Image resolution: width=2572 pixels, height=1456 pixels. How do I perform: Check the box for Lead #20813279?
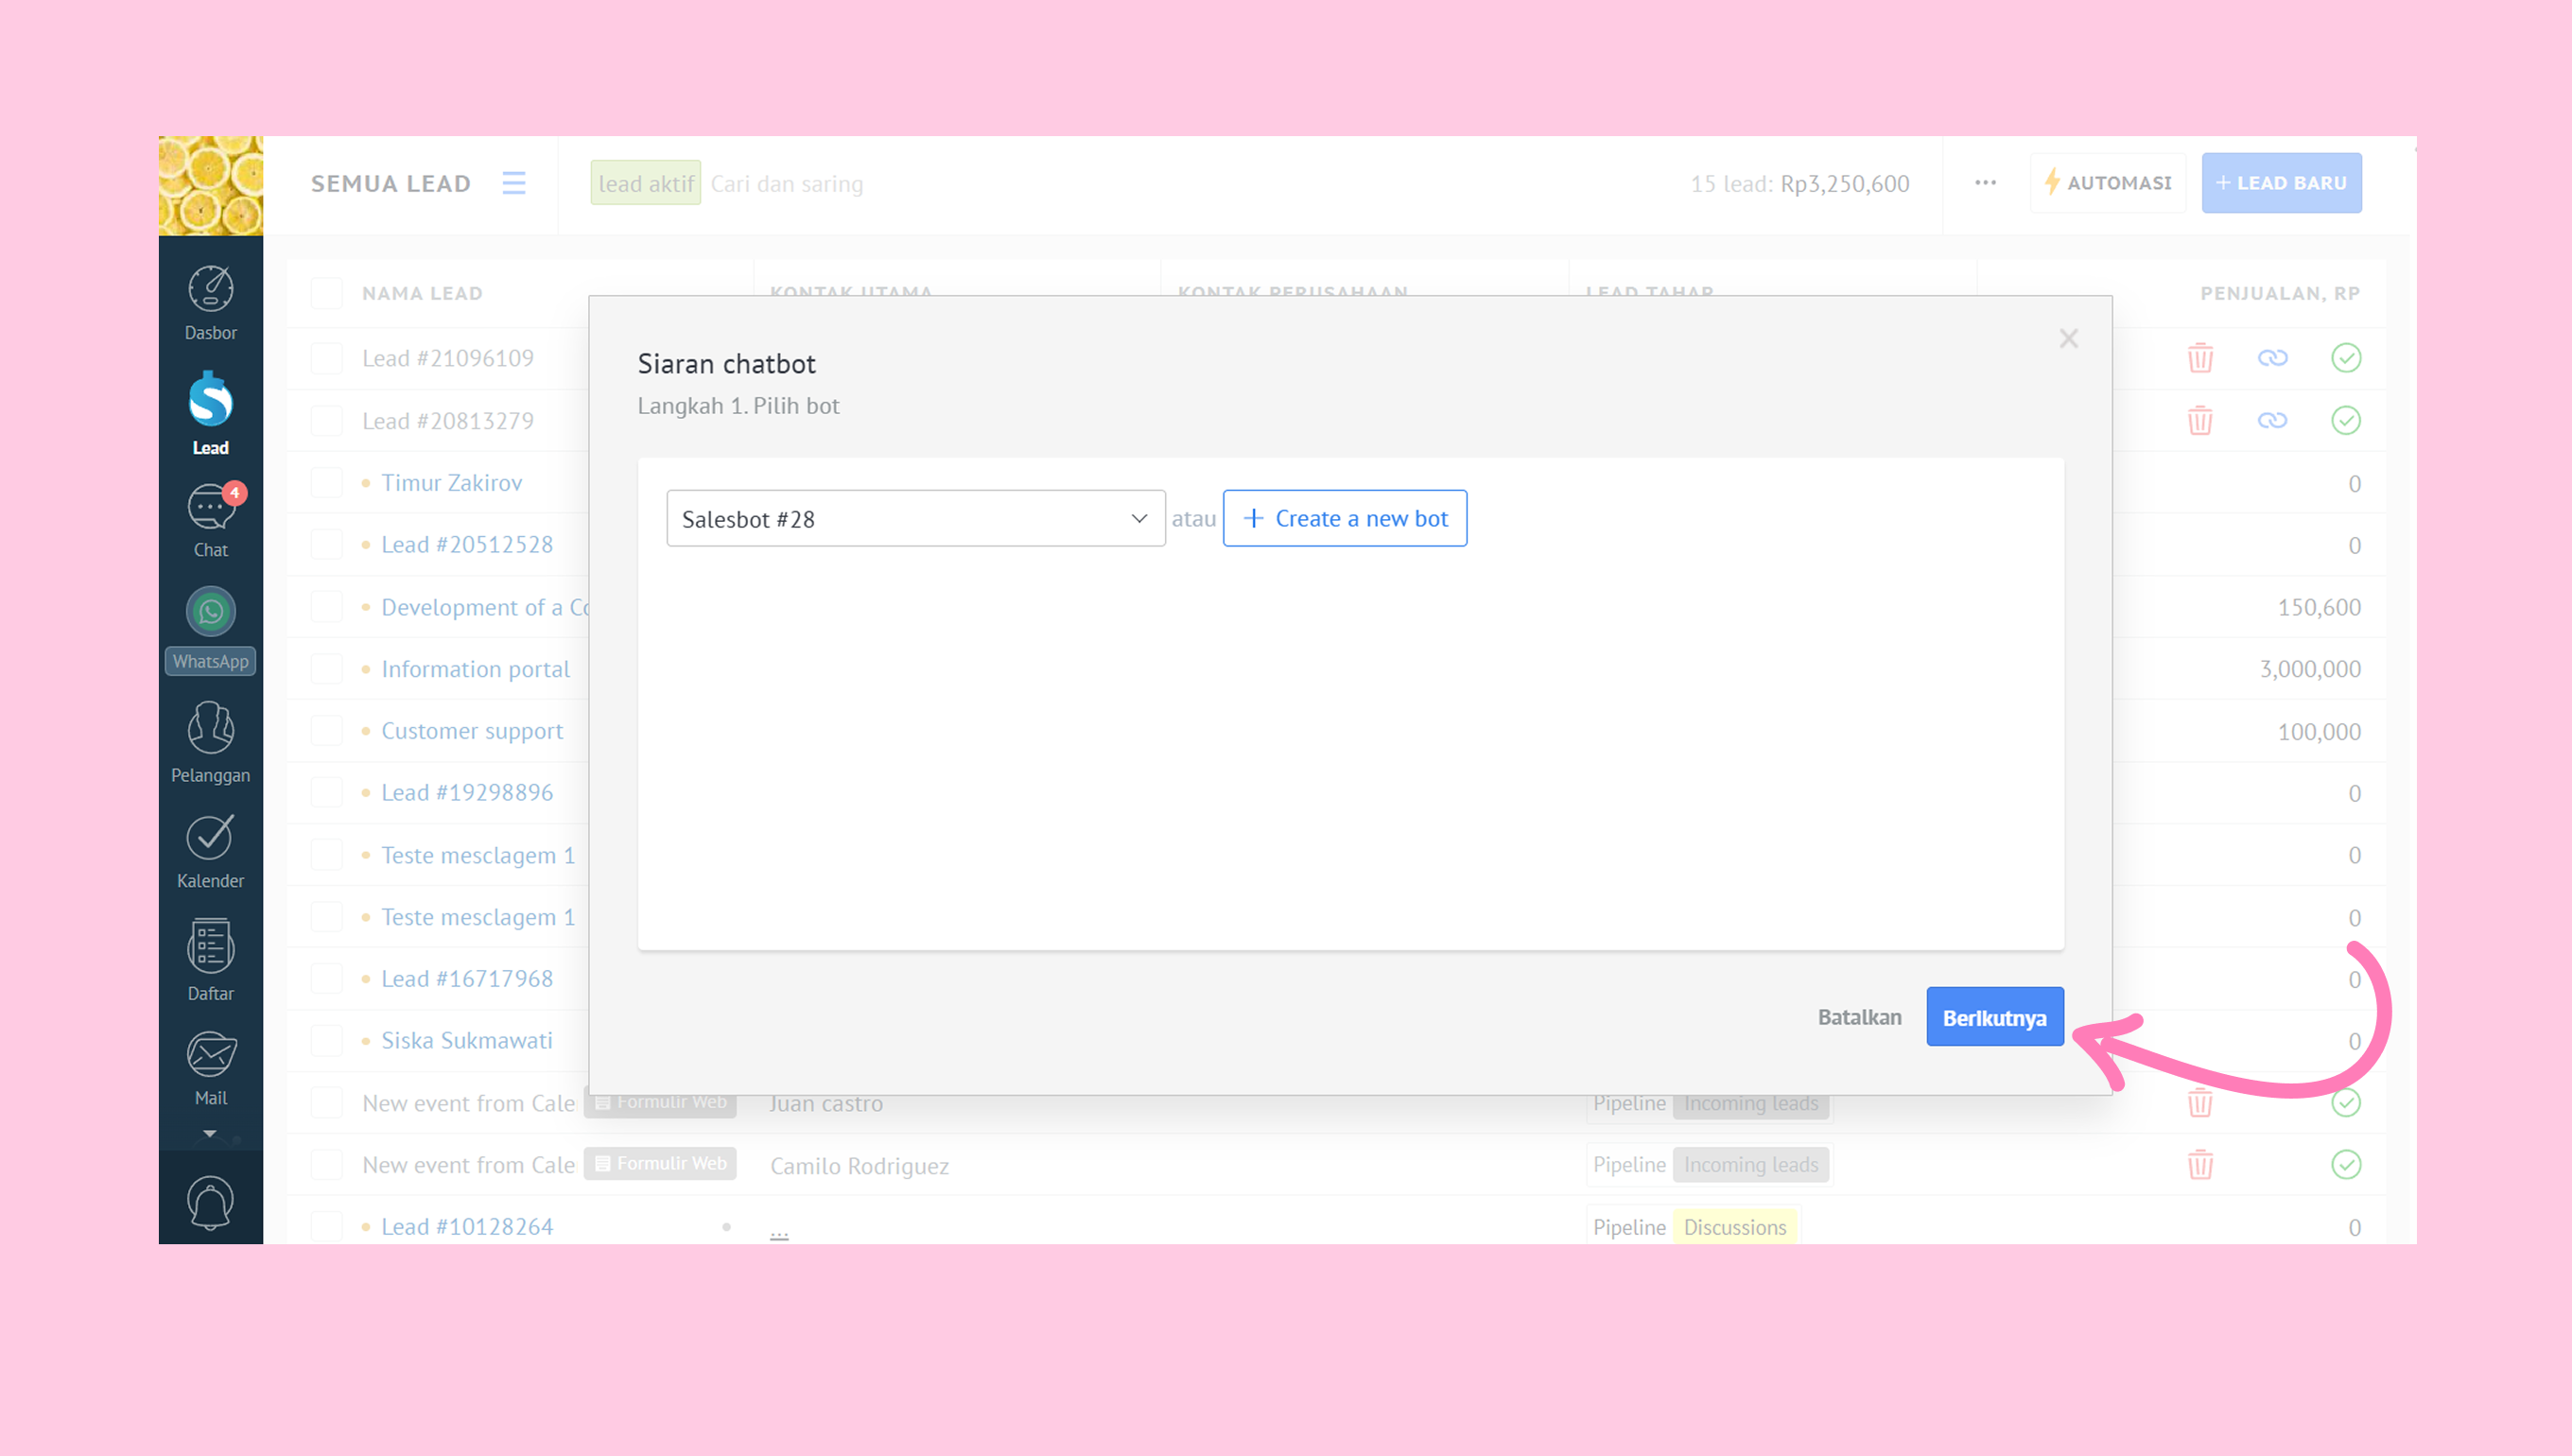pyautogui.click(x=327, y=420)
